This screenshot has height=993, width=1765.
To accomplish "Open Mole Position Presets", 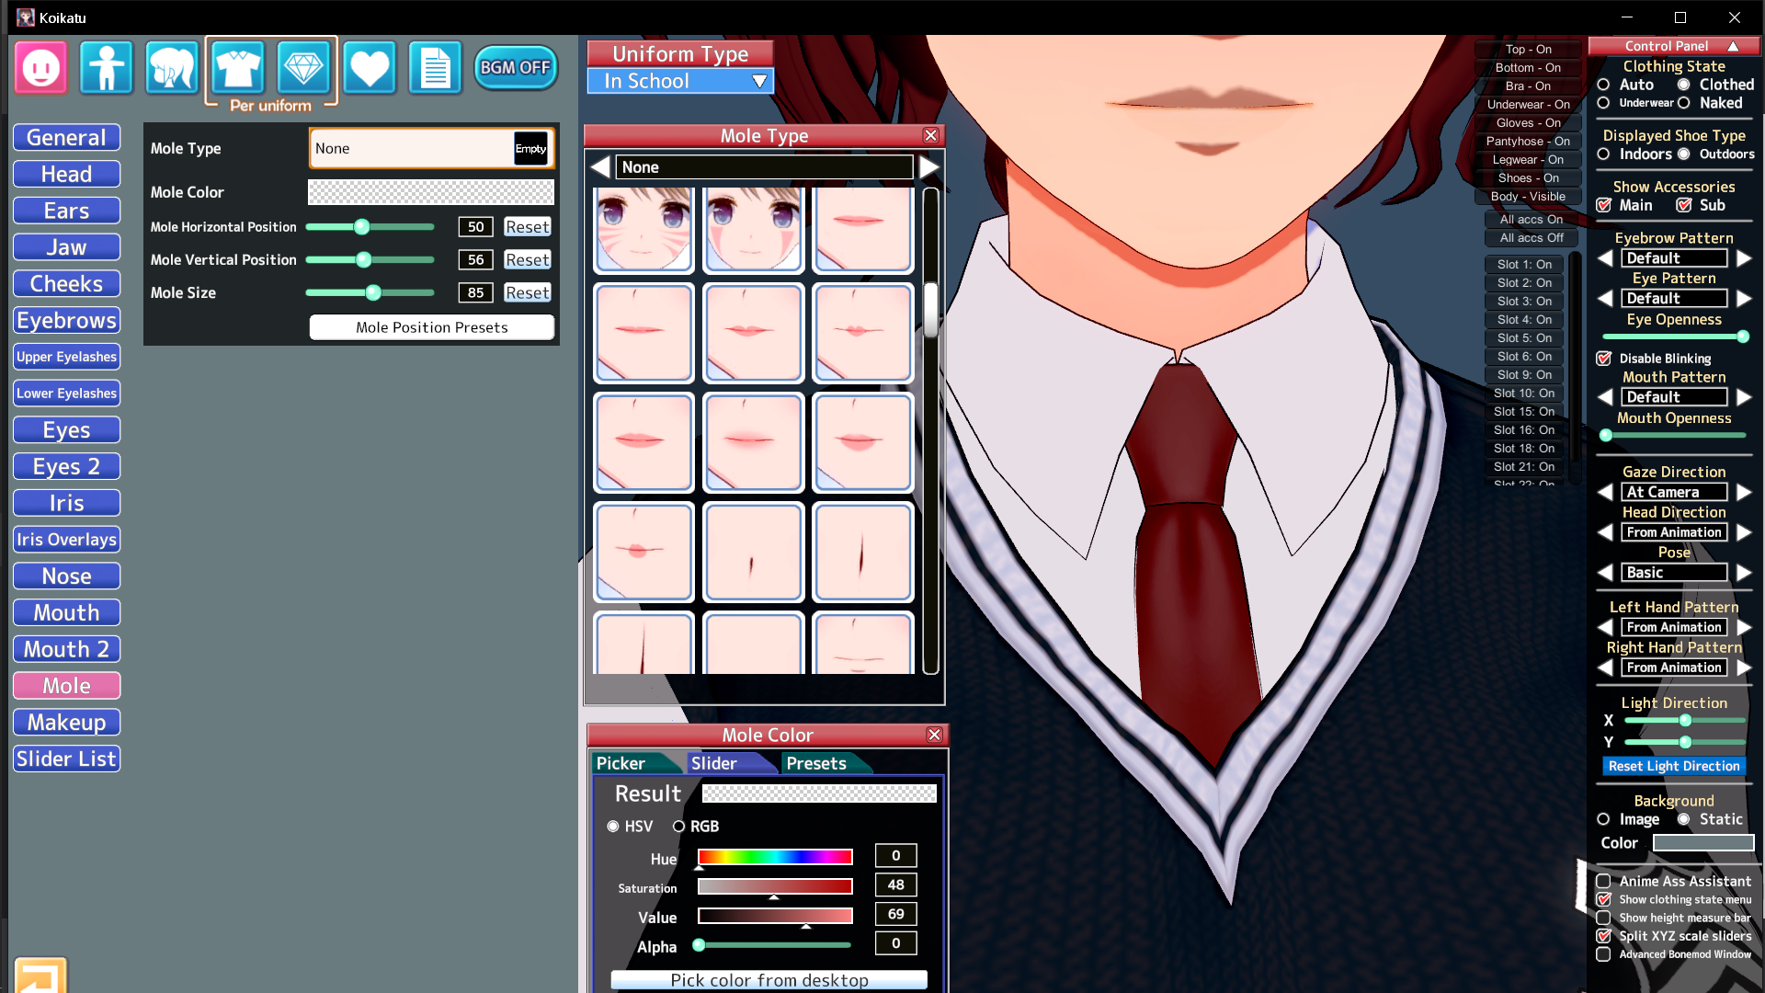I will 431,327.
